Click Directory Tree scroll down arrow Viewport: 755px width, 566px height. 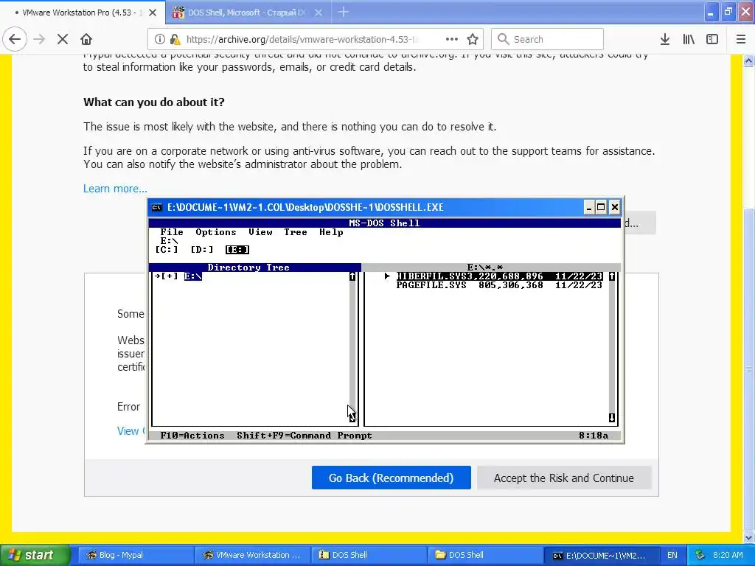[x=352, y=418]
